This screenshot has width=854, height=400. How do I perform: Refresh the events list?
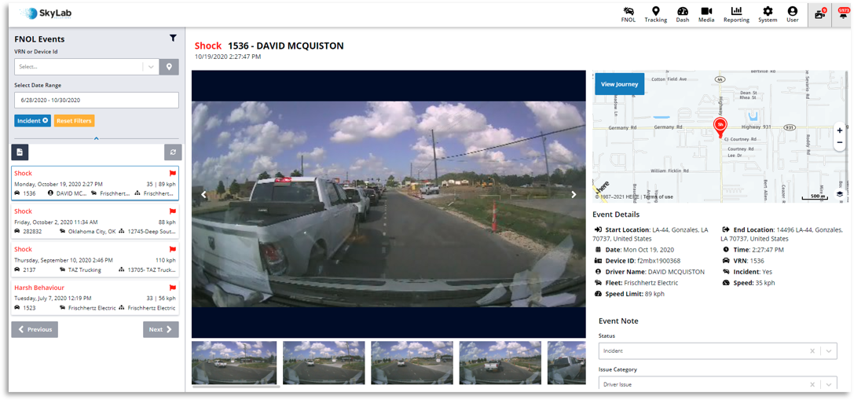173,152
